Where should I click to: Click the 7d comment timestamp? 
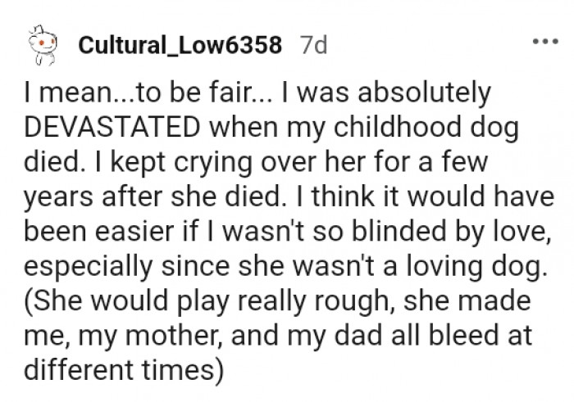(x=312, y=45)
